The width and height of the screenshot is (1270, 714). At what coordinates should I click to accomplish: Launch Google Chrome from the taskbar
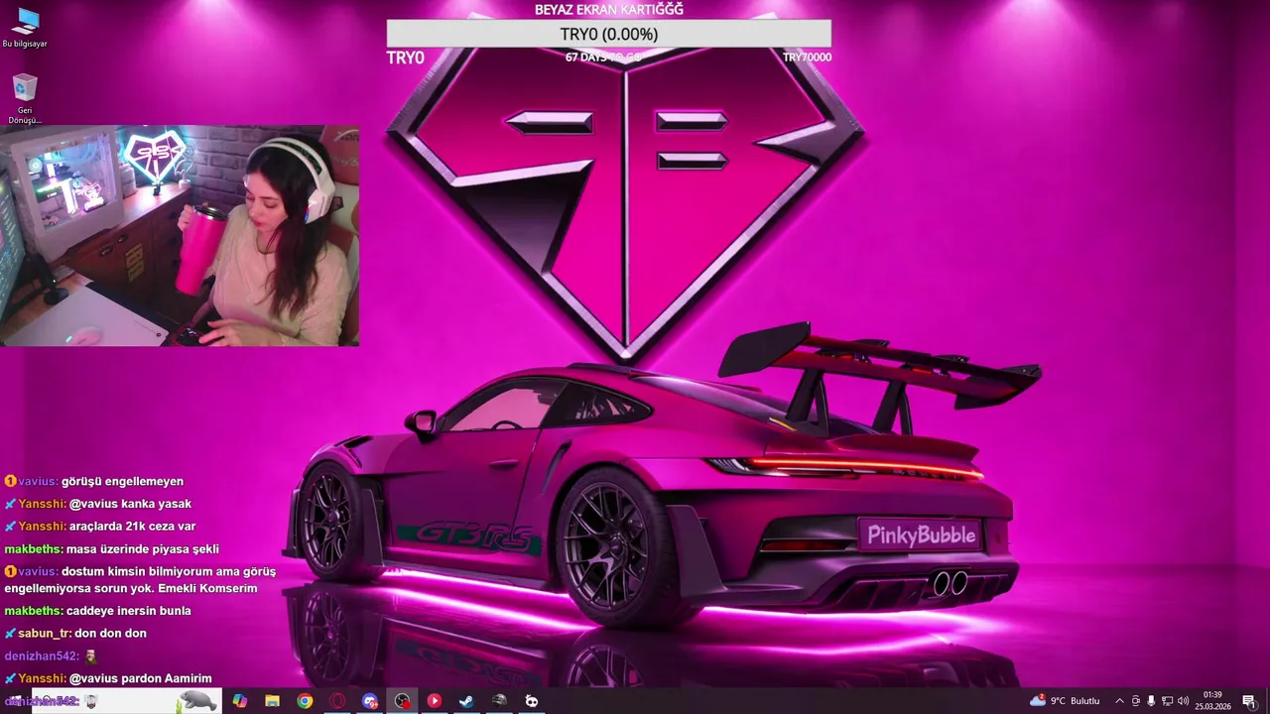tap(305, 701)
